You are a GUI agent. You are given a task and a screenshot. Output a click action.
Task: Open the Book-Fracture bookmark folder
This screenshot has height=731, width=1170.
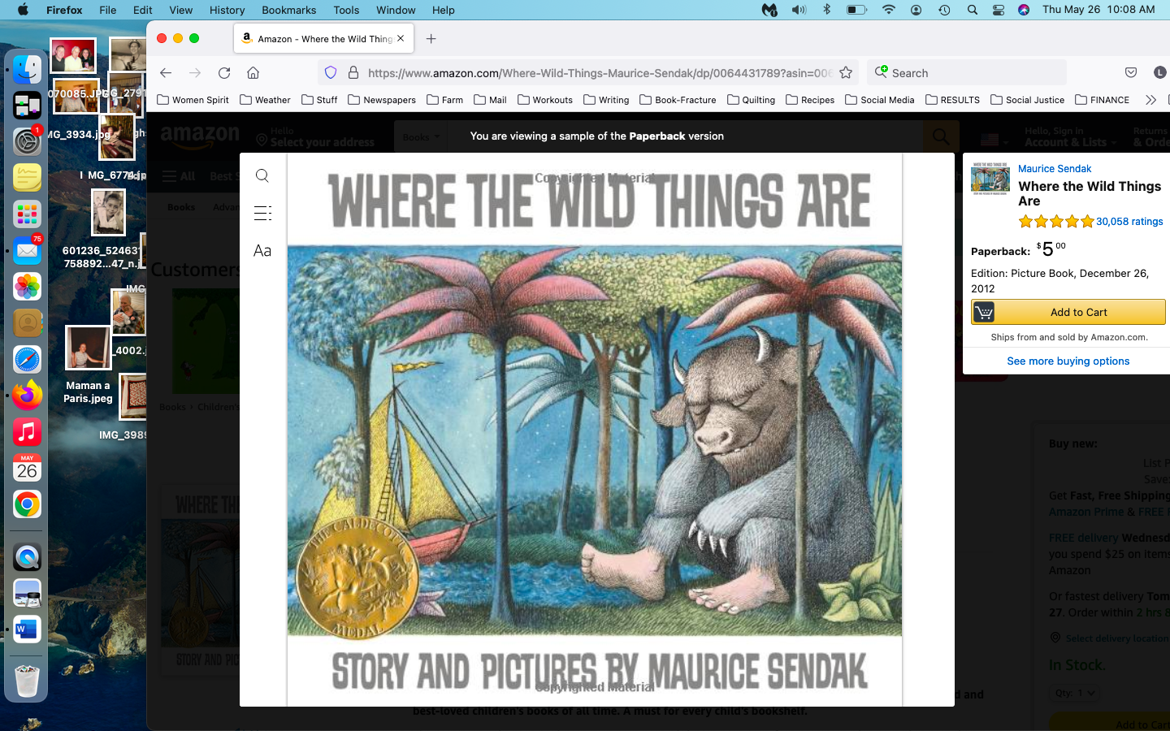coord(678,100)
